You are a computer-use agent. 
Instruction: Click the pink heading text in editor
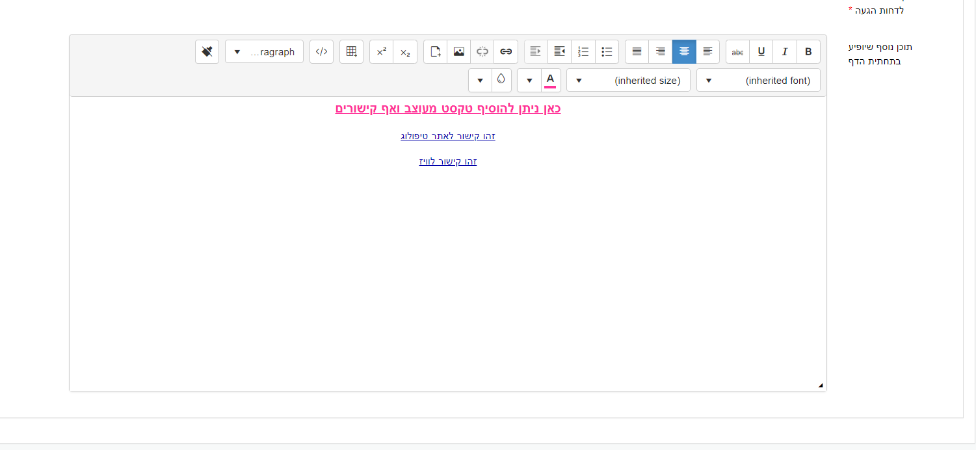point(448,109)
